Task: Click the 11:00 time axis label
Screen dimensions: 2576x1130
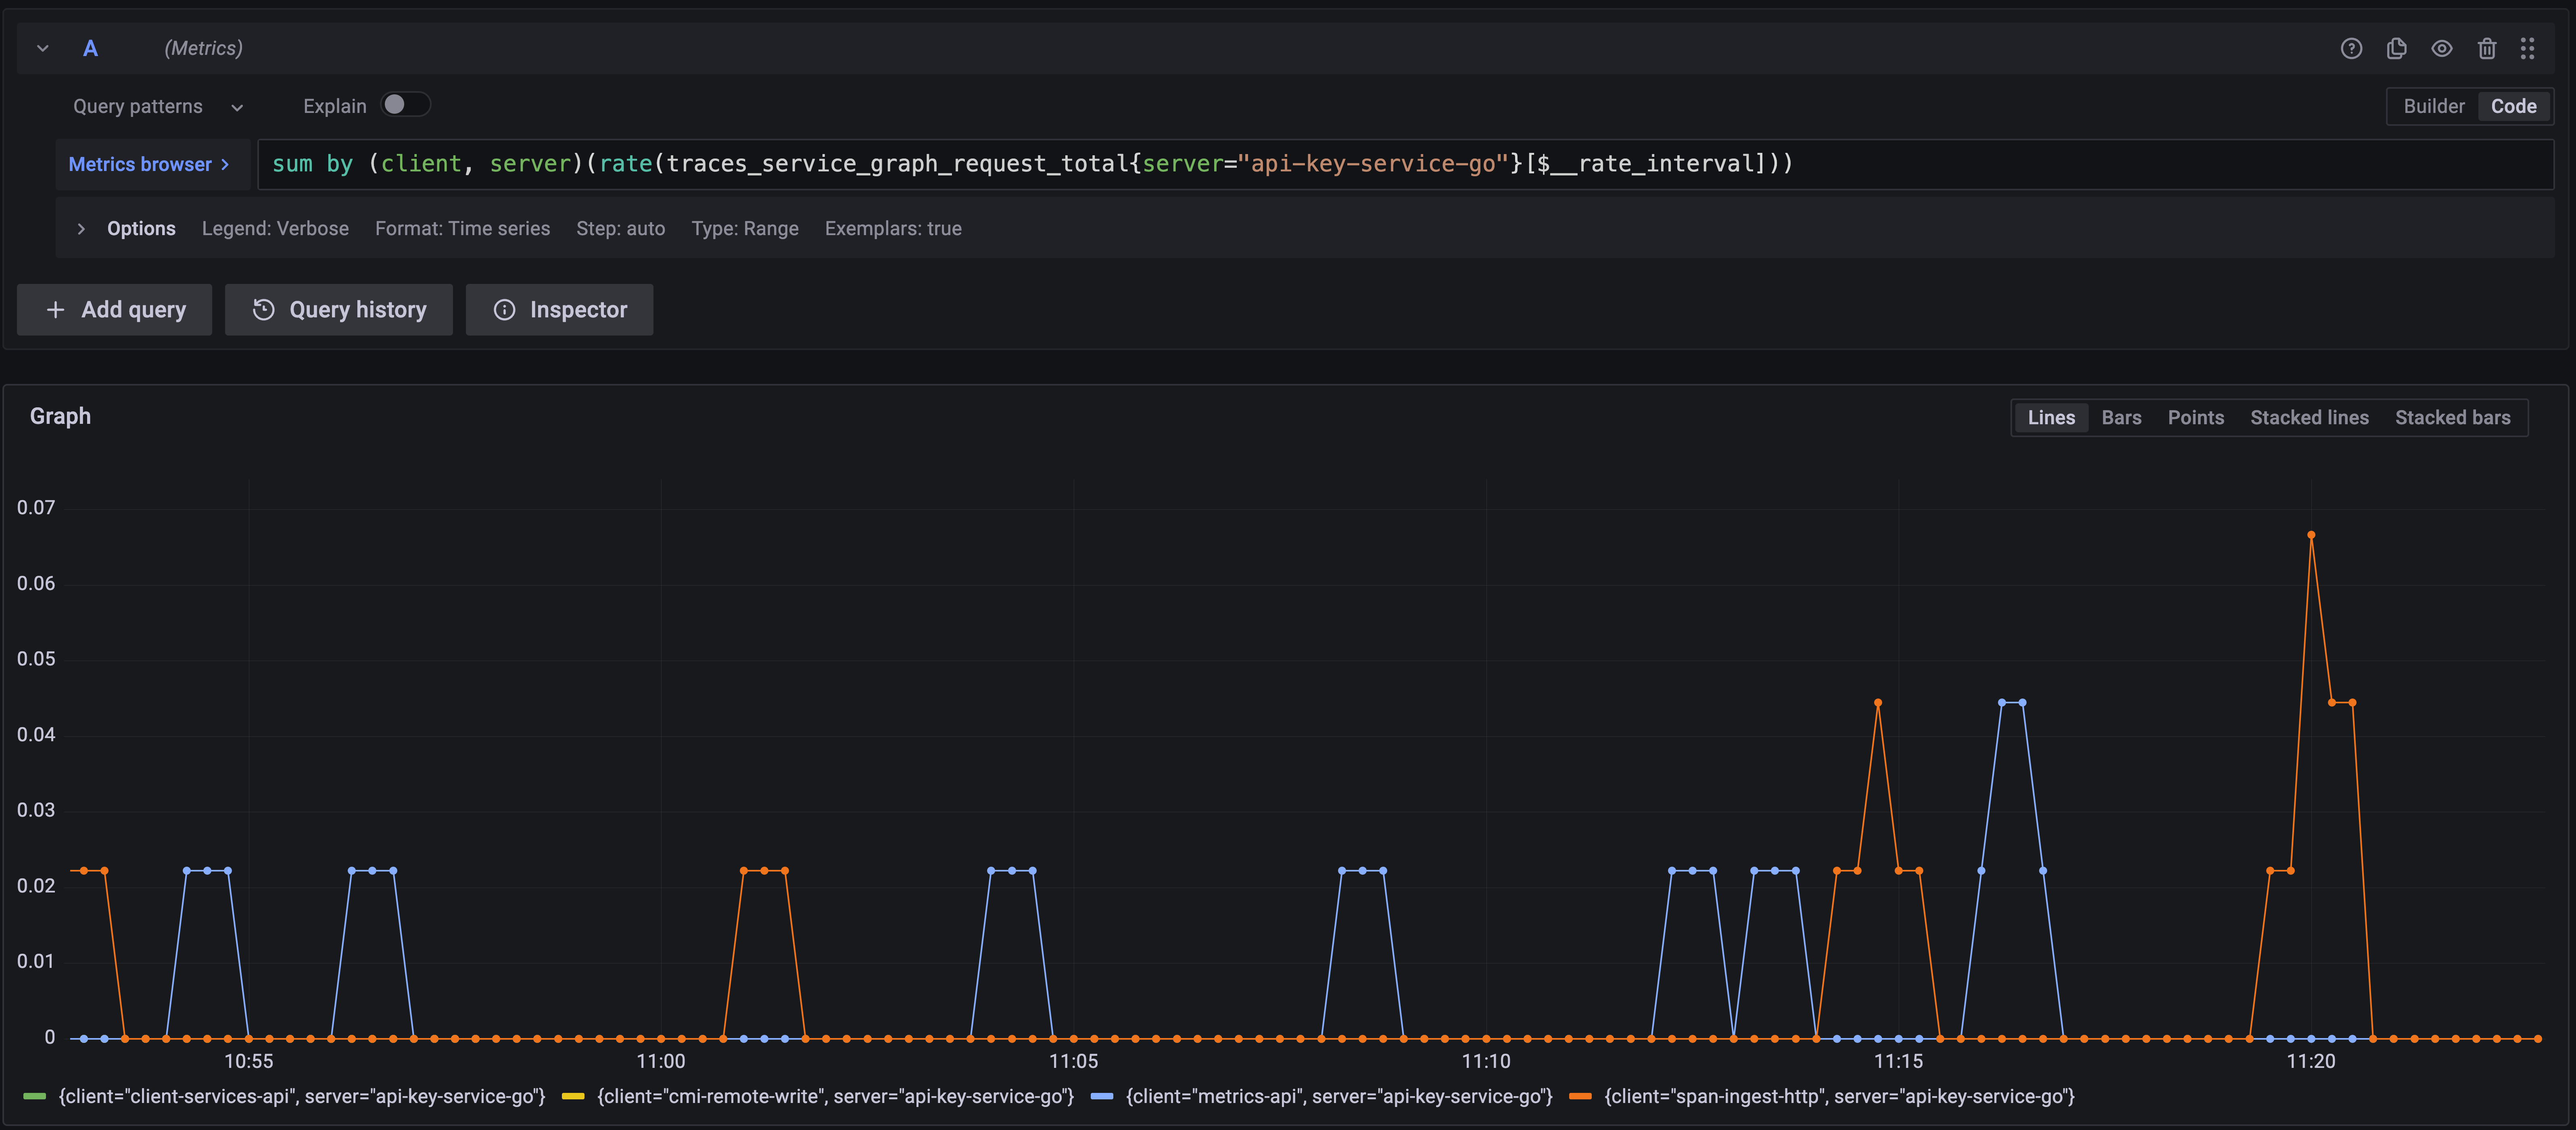Action: pos(661,1061)
